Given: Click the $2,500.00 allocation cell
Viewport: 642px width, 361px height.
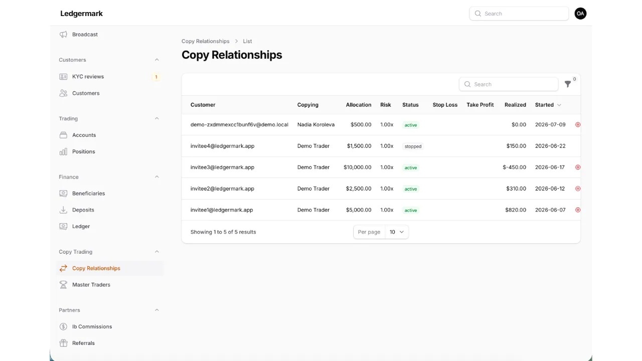Looking at the screenshot, I should click(x=359, y=189).
